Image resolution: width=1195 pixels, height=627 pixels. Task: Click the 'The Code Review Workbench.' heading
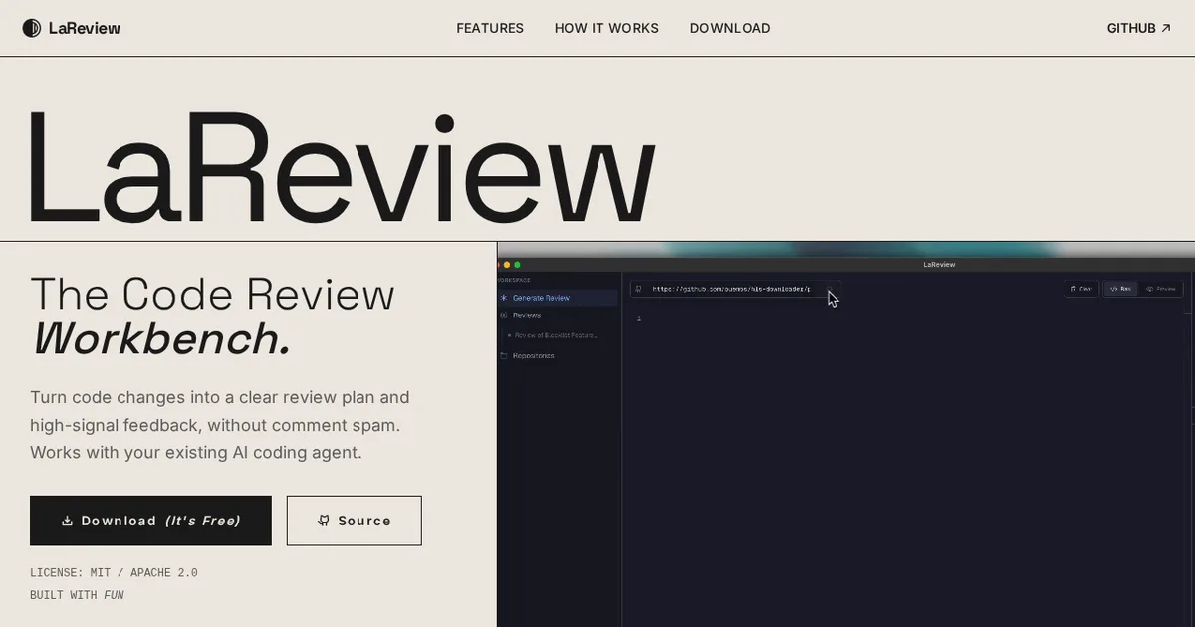[212, 316]
